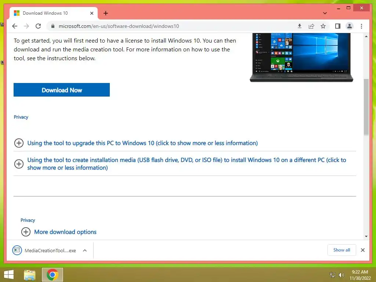This screenshot has width=376, height=282.
Task: Click the page scroll up arrow
Action: tap(366, 36)
